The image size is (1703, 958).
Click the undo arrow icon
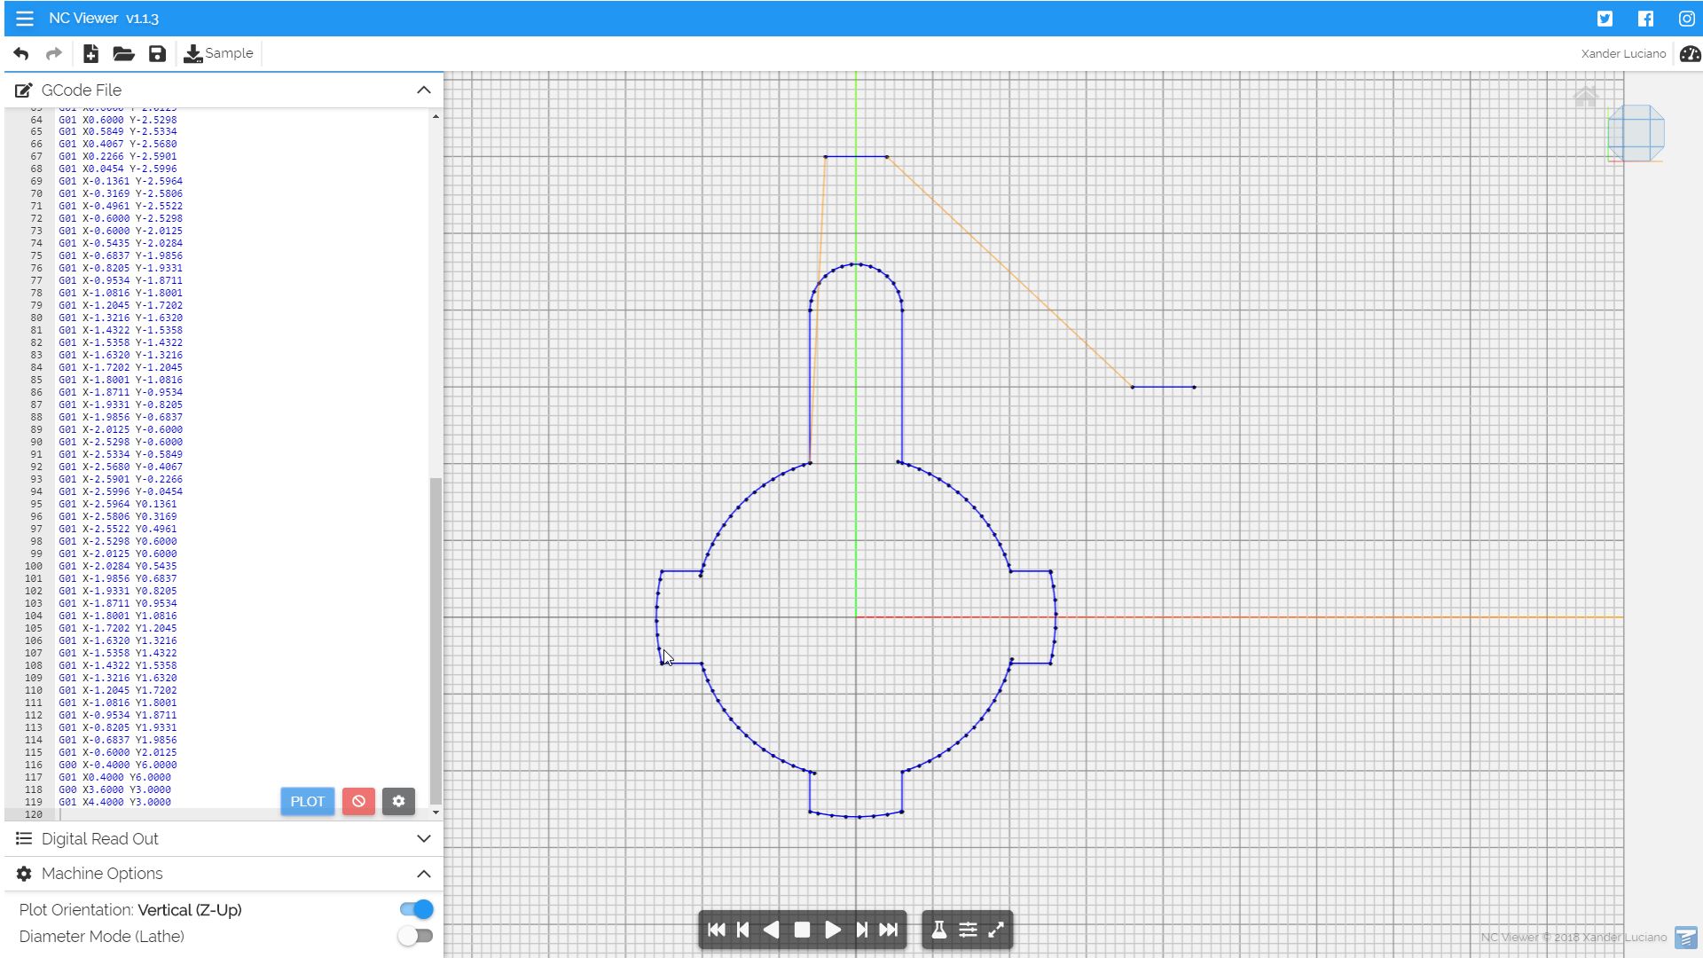(21, 54)
